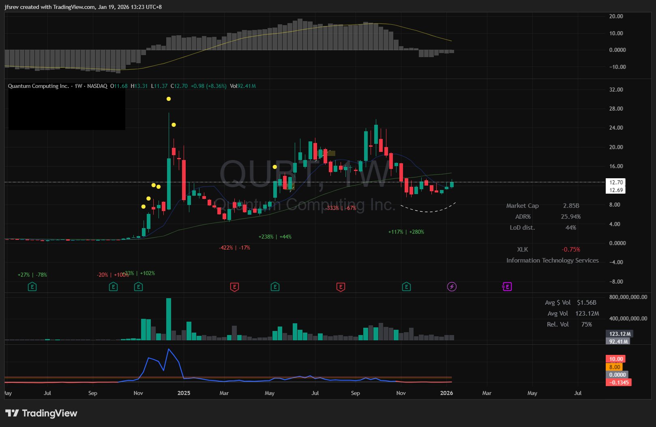This screenshot has height=427, width=656.
Task: Click the TradingView logo at the bottom
Action: pyautogui.click(x=41, y=413)
